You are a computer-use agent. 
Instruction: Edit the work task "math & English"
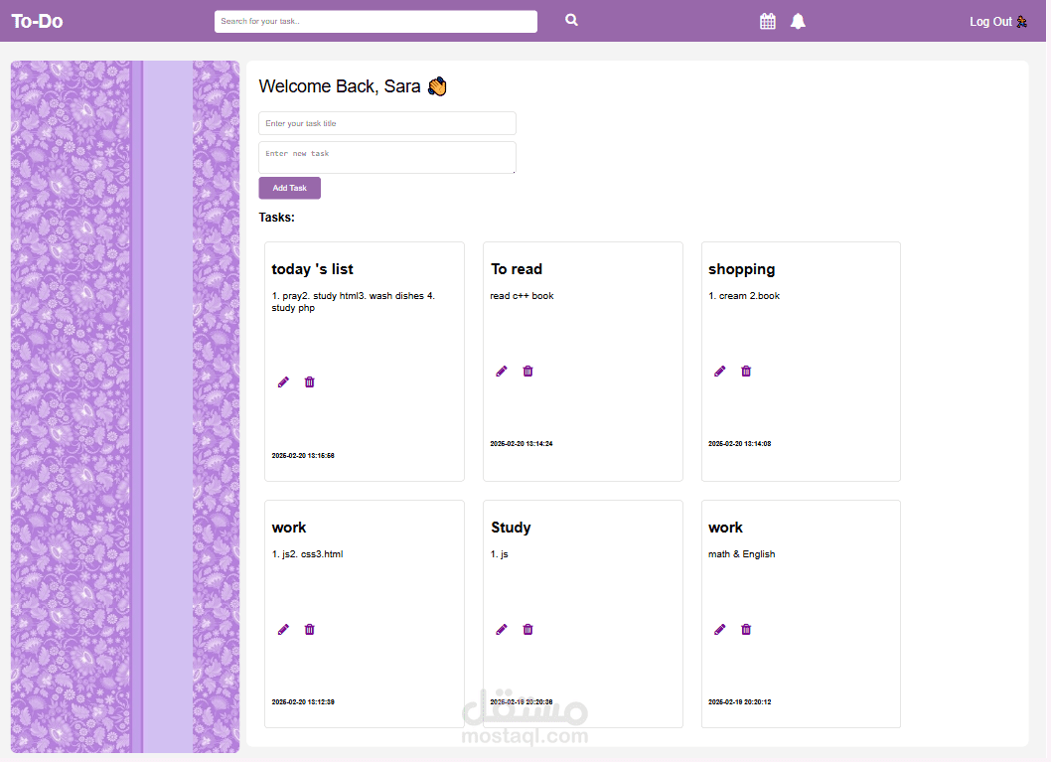[x=720, y=629]
